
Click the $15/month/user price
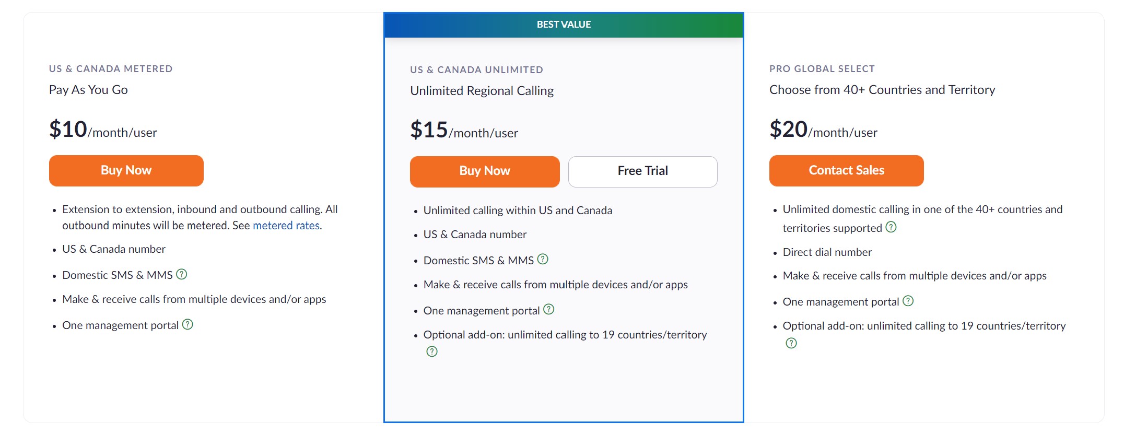click(x=464, y=130)
